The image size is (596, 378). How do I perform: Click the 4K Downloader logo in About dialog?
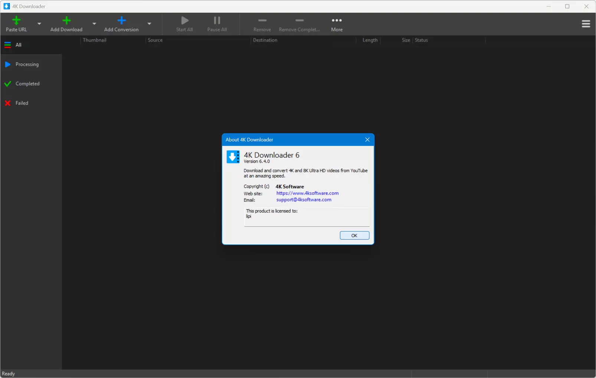tap(233, 157)
